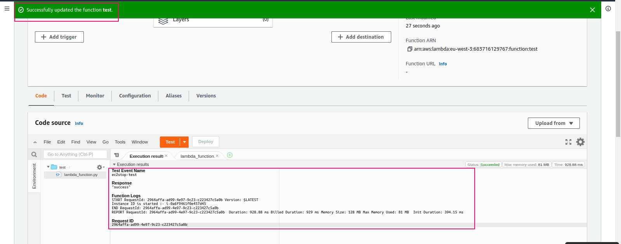Click the Deploy button
The height and width of the screenshot is (244, 621).
click(206, 142)
